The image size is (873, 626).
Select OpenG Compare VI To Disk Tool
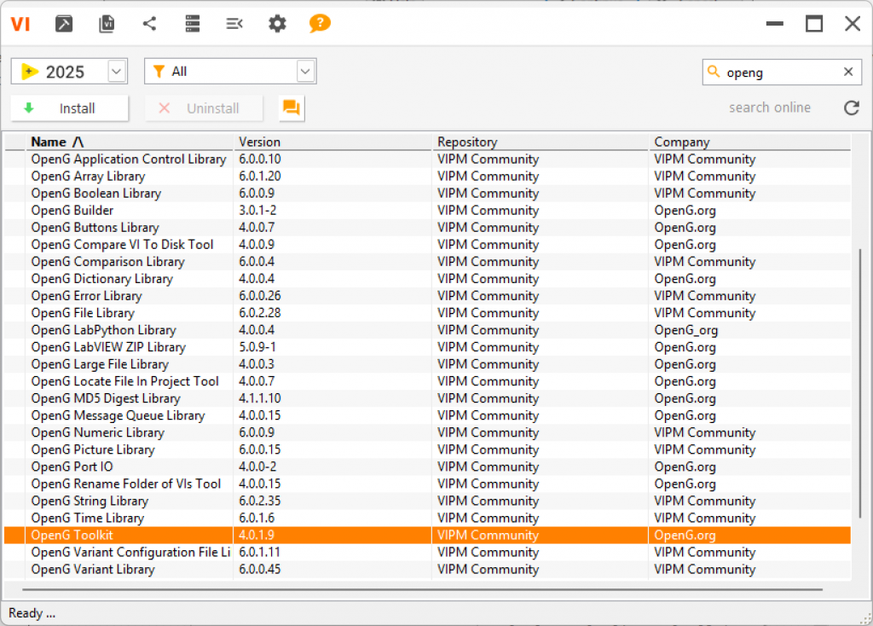pyautogui.click(x=428, y=245)
